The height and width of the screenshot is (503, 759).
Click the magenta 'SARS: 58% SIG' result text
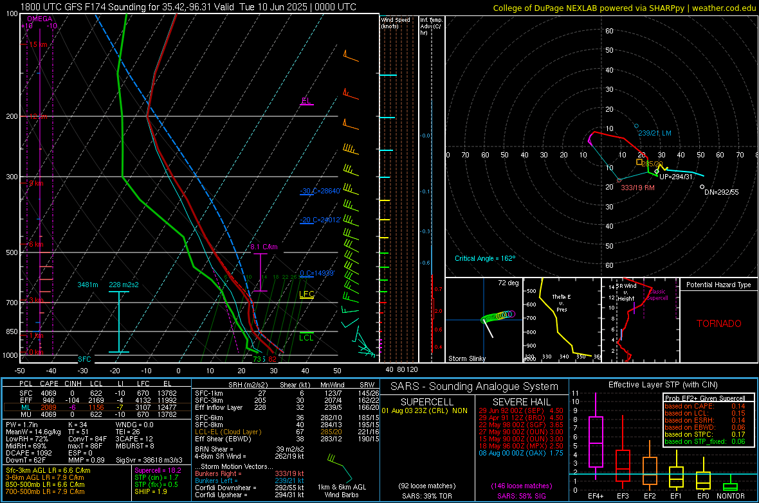[521, 496]
